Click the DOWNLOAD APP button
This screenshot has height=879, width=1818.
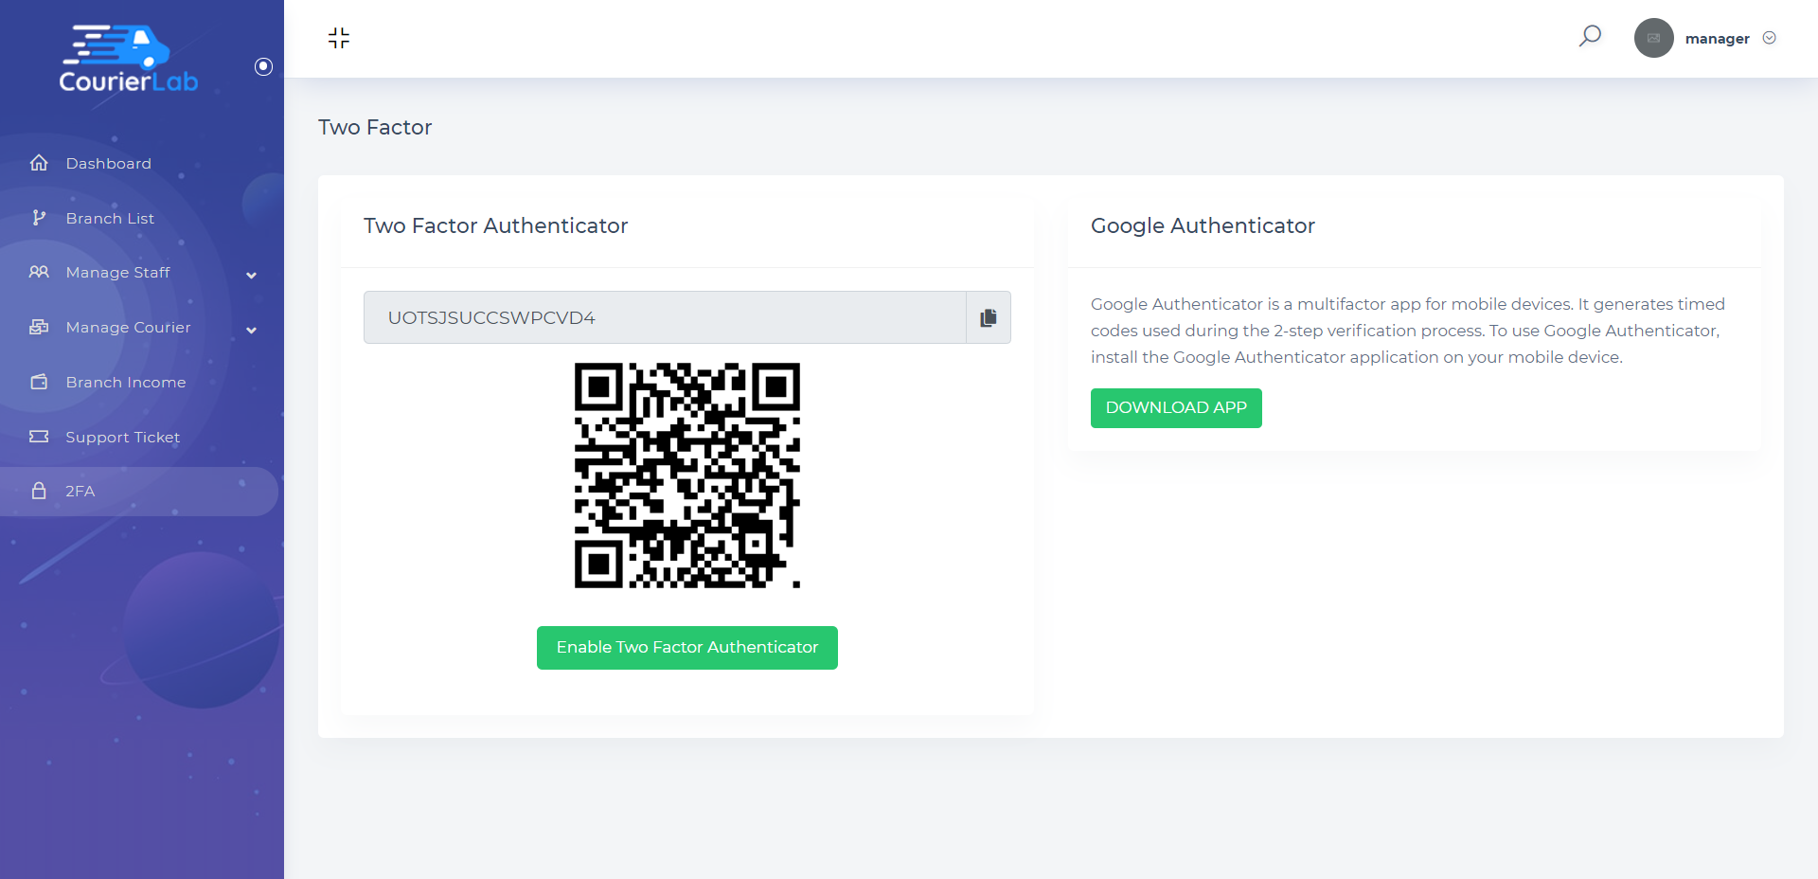(x=1176, y=408)
